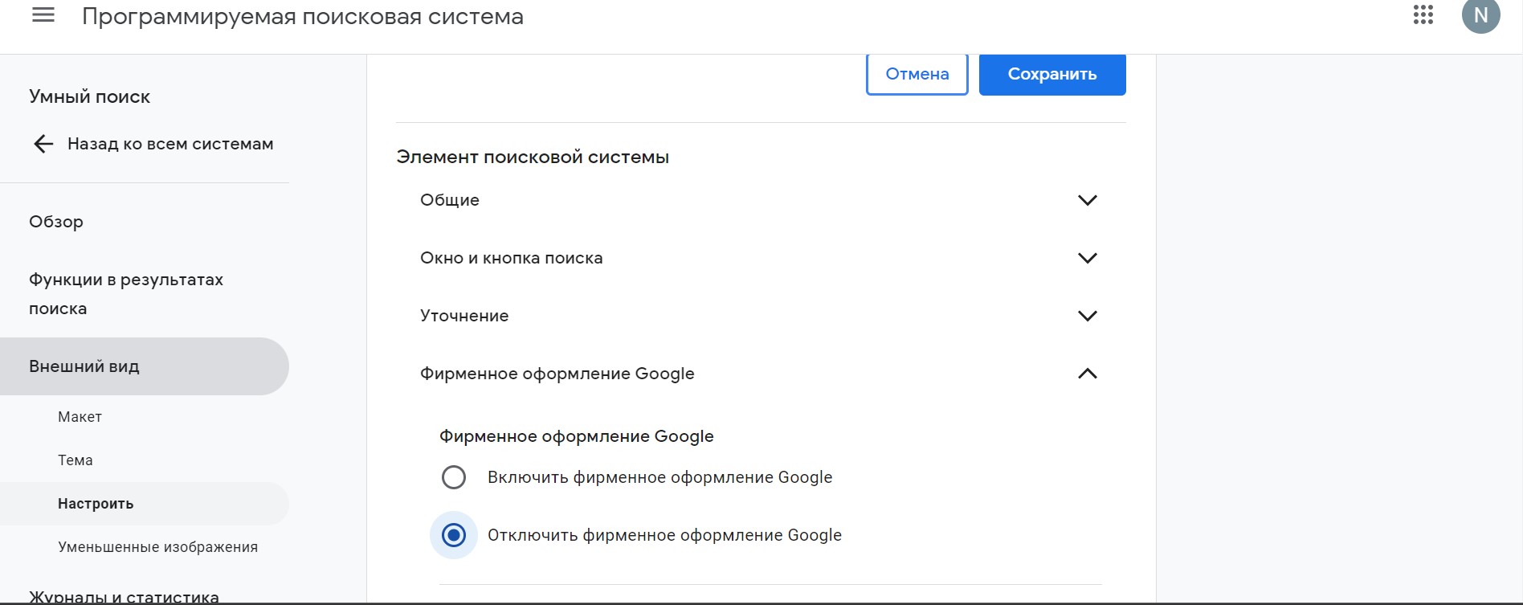1523x605 pixels.
Task: Open "Журналы и статистика" sidebar item
Action: [x=124, y=596]
